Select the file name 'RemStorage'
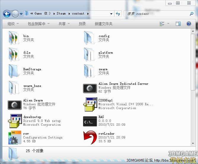198x164 pixels. tap(32, 69)
